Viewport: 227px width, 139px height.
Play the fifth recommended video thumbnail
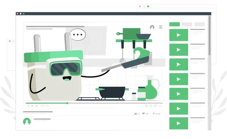coord(179,94)
